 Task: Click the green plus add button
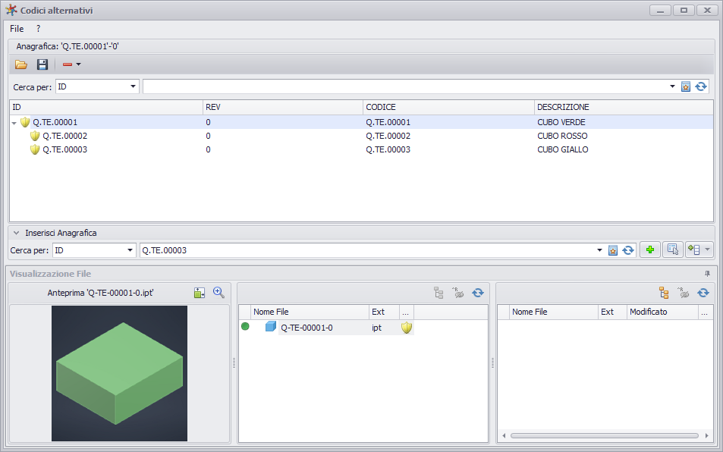pos(650,250)
